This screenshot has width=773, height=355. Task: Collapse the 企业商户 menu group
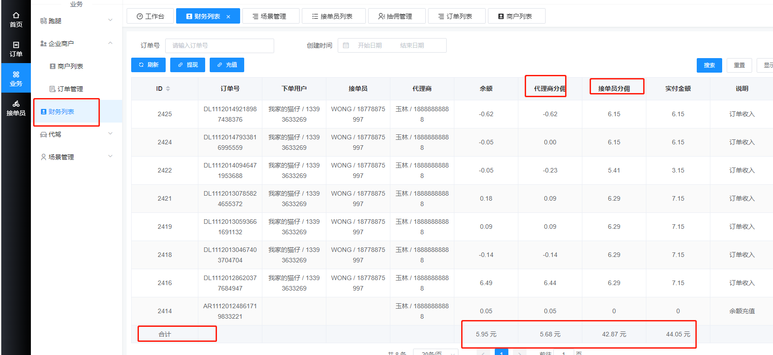pos(76,43)
